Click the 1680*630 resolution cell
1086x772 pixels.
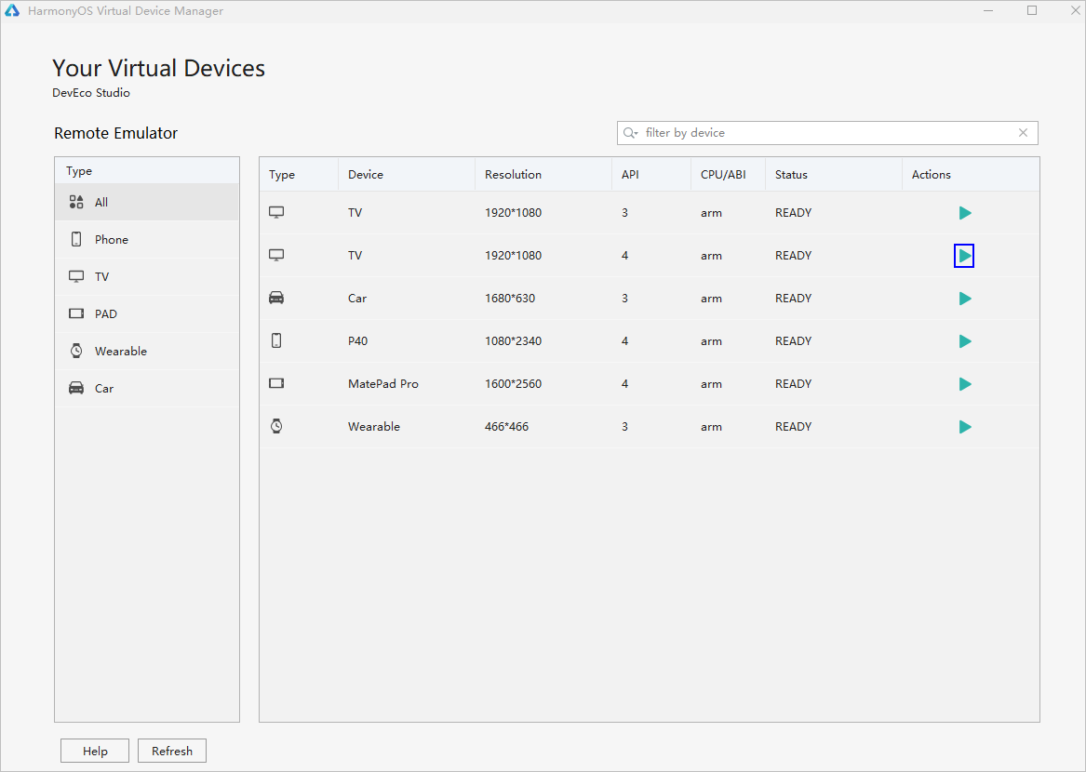[510, 299]
